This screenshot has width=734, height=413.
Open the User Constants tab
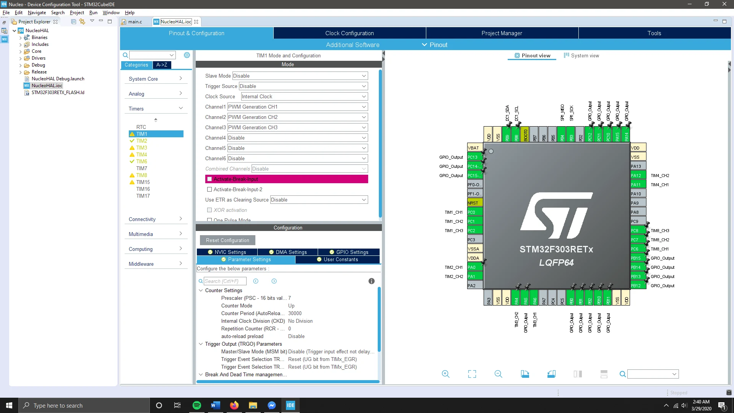point(338,259)
